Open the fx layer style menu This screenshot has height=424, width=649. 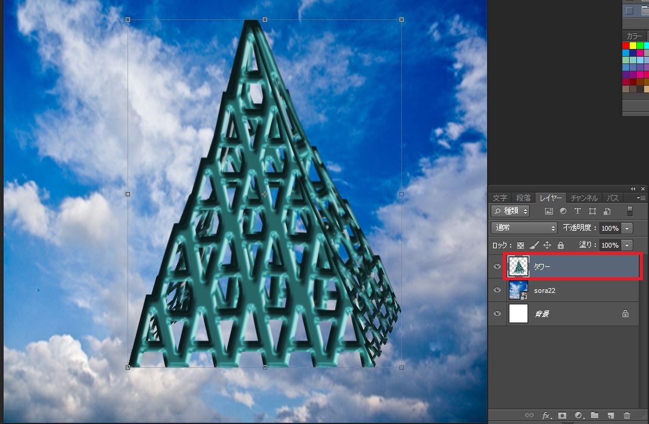(546, 416)
